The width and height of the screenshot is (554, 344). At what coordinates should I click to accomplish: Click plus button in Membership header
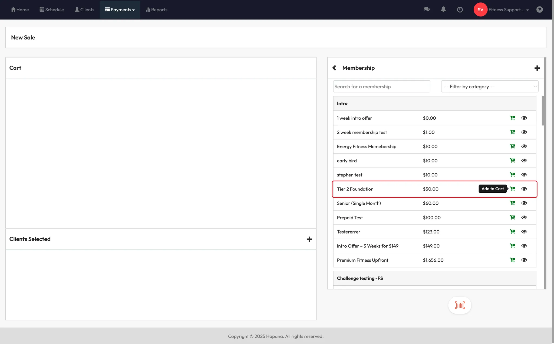pyautogui.click(x=537, y=68)
